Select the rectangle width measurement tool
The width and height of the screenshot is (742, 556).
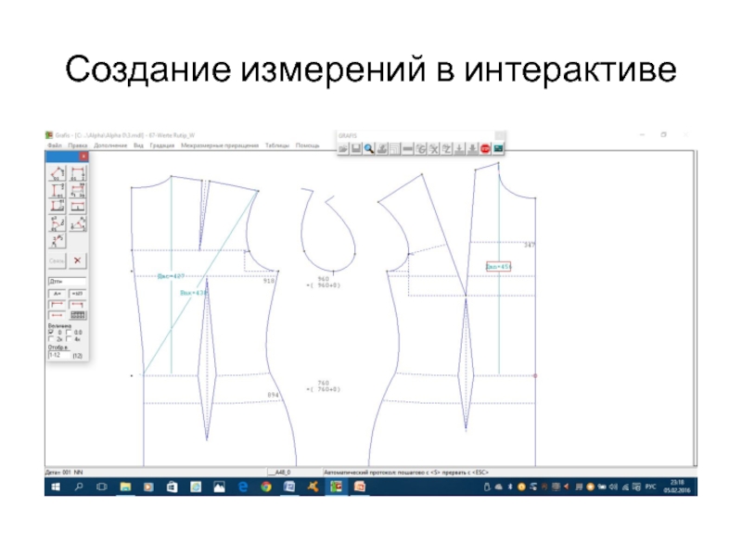78,207
